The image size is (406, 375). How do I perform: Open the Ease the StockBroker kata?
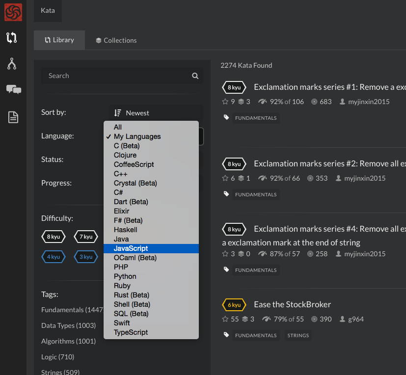point(292,304)
